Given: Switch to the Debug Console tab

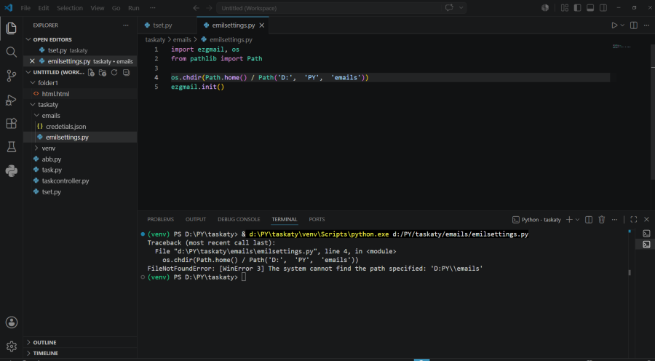Looking at the screenshot, I should click(x=239, y=219).
